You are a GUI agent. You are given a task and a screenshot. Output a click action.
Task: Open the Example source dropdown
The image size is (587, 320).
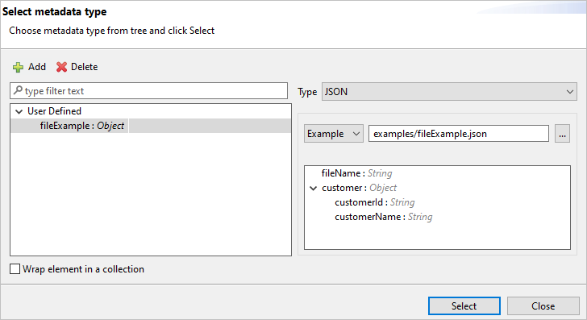(334, 134)
